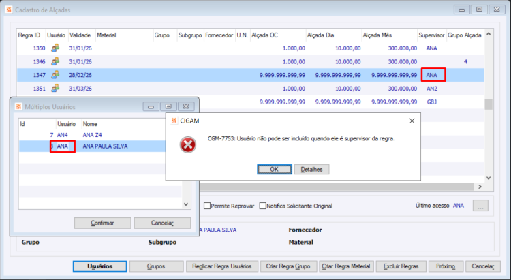Click Grupo Alçada column header
This screenshot has height=280, width=511.
point(465,35)
